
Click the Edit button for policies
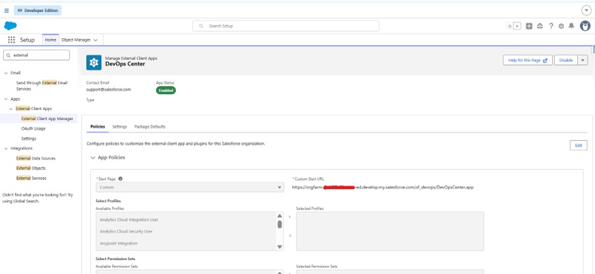click(x=579, y=146)
